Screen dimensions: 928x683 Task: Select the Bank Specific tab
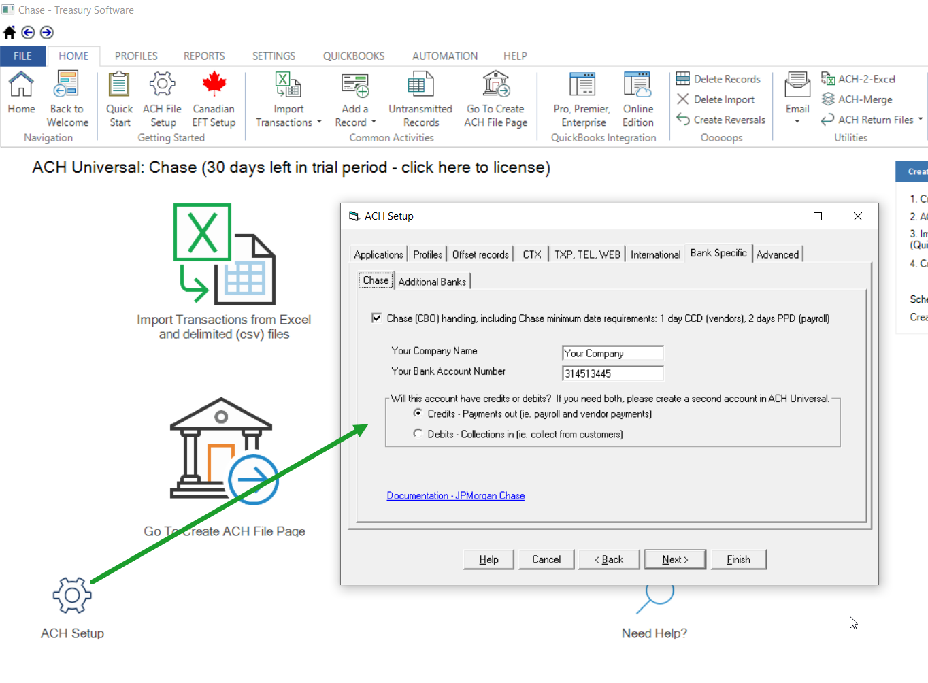718,253
